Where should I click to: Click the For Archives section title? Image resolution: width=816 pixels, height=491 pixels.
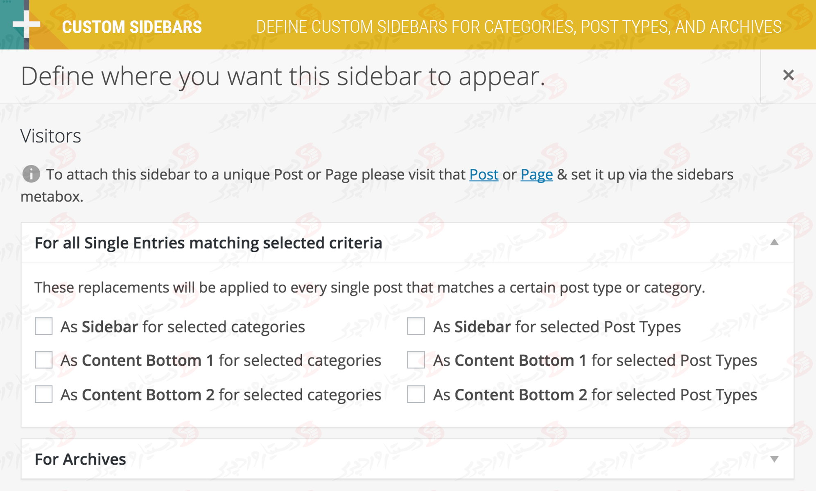[80, 459]
